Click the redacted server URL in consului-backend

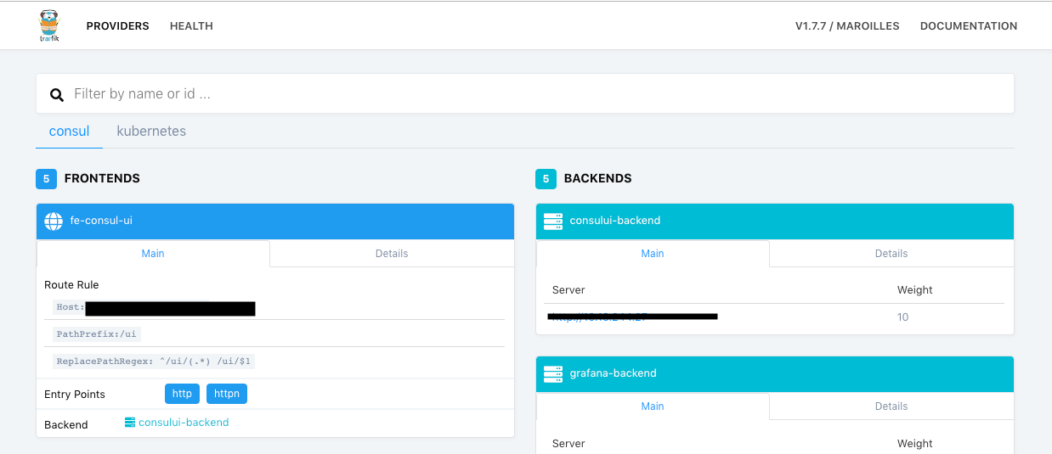point(633,317)
